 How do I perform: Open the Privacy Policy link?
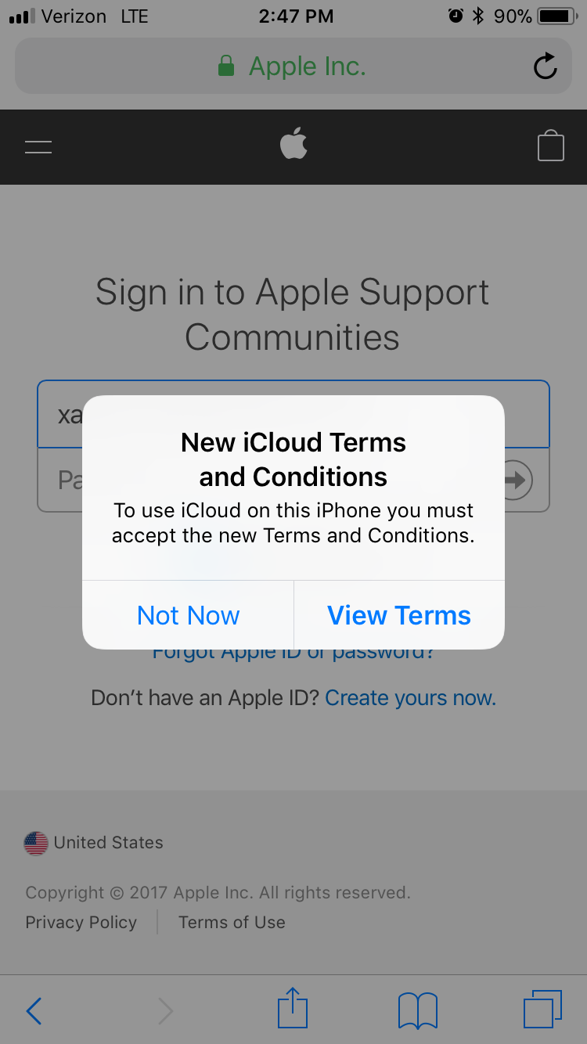[81, 922]
